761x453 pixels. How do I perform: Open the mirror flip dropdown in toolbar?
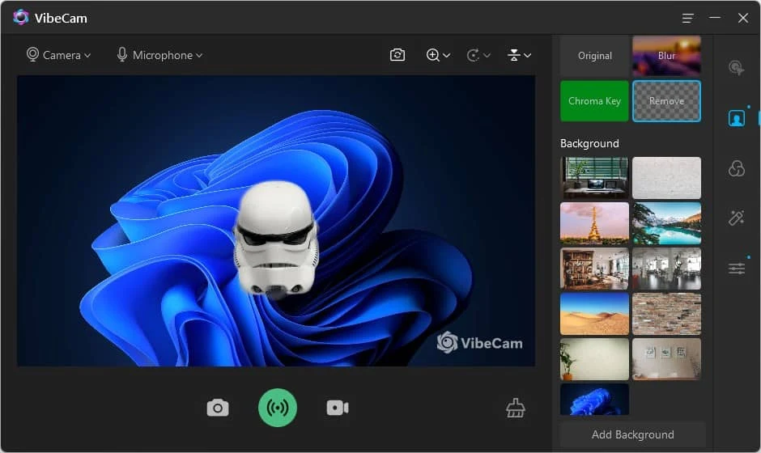519,55
